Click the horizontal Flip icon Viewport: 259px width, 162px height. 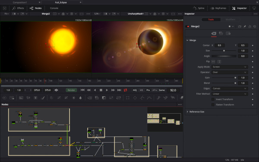pyautogui.click(x=213, y=61)
